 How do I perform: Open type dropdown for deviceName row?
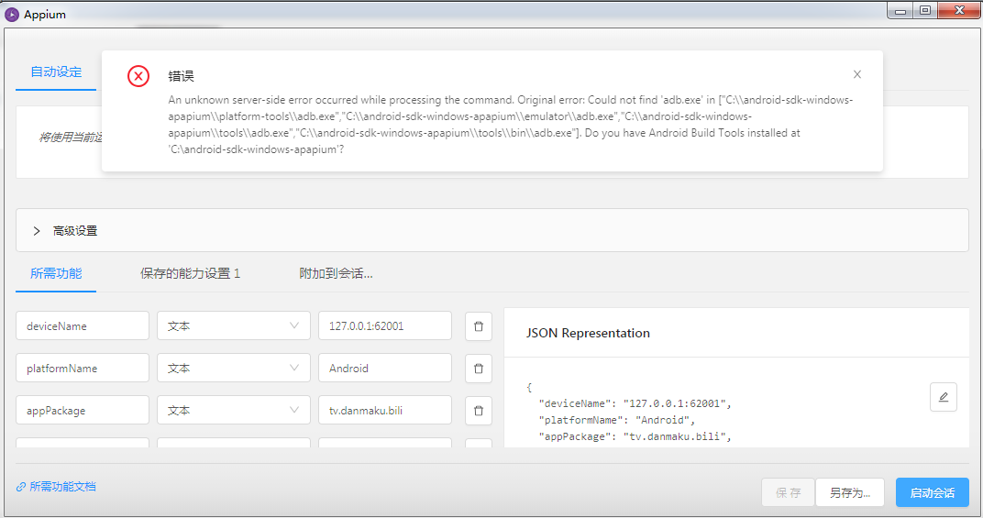tap(233, 326)
